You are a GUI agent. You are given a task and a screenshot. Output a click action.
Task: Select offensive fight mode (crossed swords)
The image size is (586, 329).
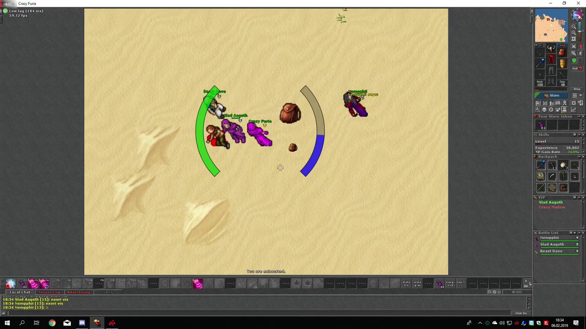pos(574,47)
